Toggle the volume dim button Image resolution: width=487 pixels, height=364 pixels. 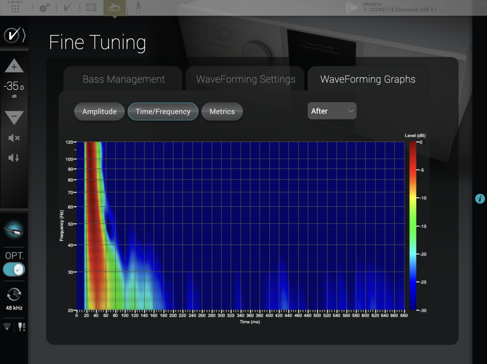click(14, 158)
